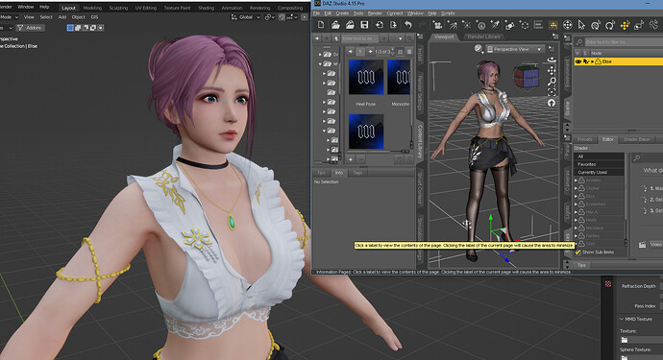This screenshot has width=663, height=360.
Task: Select the highlighted yellow grid tool in DAZ toolbar
Action: [x=552, y=25]
